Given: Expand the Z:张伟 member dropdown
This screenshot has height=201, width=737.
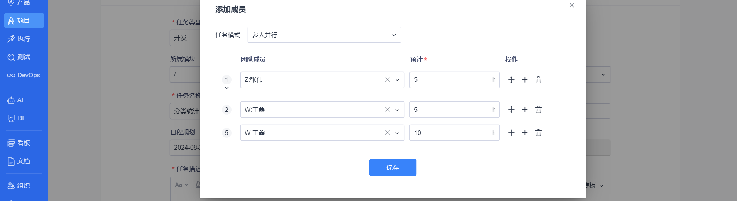Looking at the screenshot, I should pos(397,80).
